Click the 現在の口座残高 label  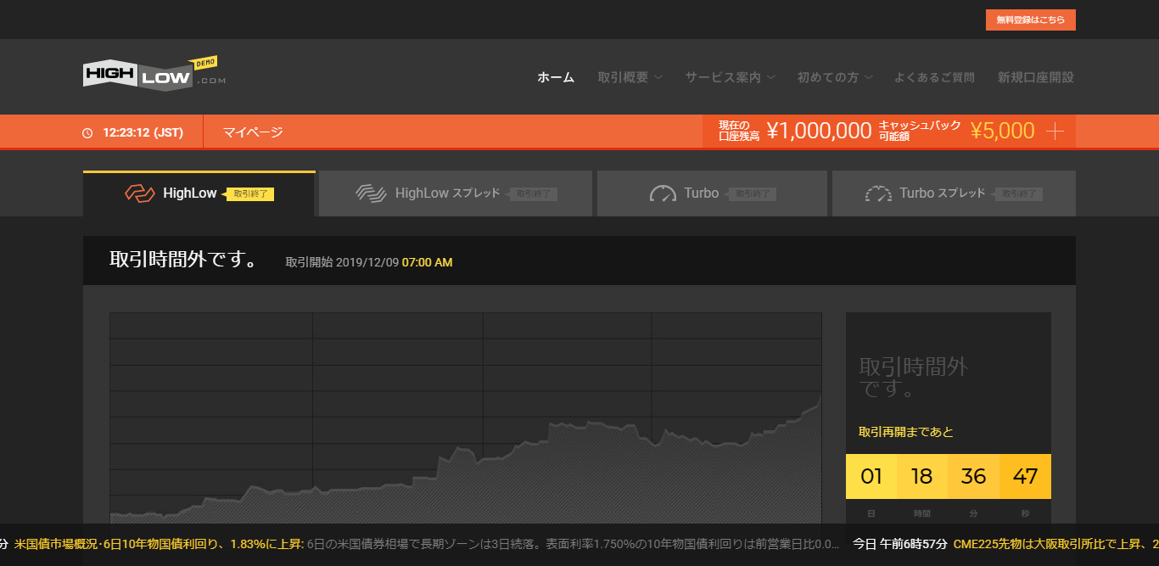[739, 131]
